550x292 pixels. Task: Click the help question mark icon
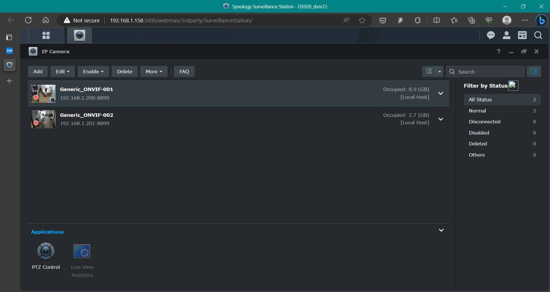498,51
